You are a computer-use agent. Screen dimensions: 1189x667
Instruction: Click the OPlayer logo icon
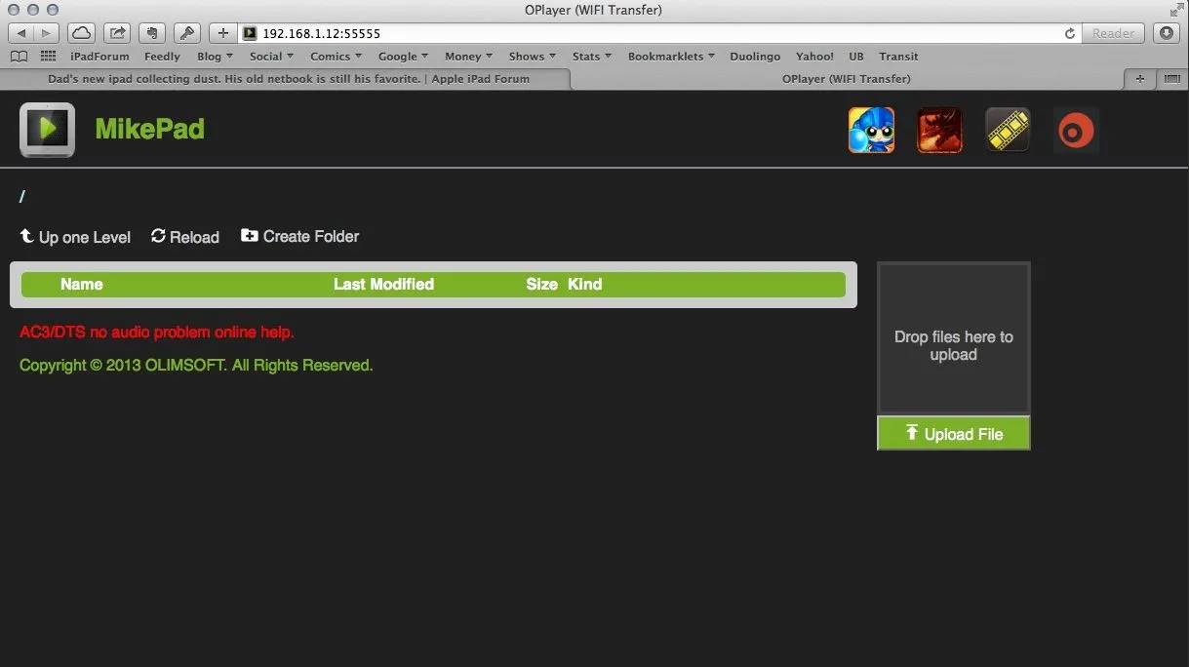(47, 130)
